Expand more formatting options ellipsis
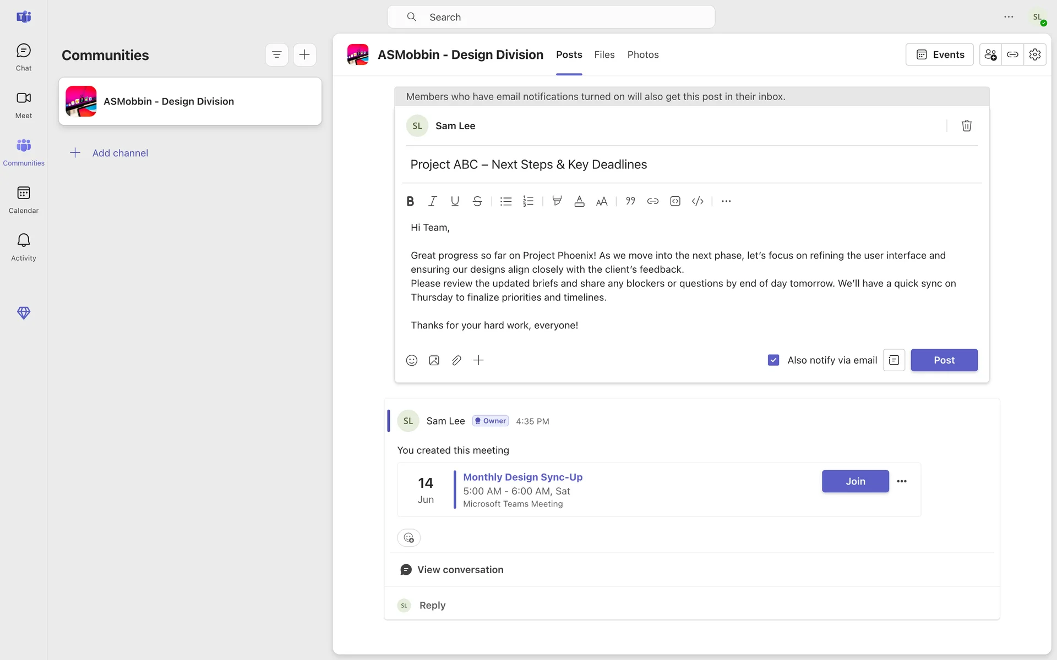This screenshot has height=660, width=1057. (x=726, y=201)
